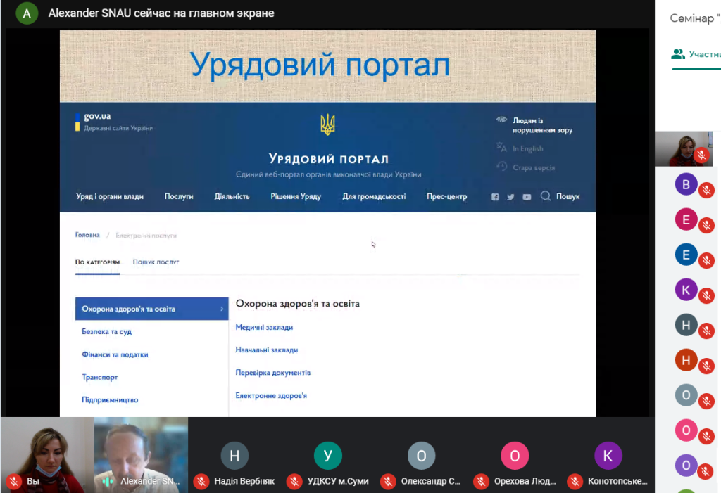Image resolution: width=721 pixels, height=493 pixels.
Task: Open the Медичні заклади link
Action: coord(264,327)
